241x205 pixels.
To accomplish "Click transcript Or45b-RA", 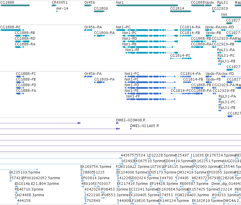I will click(88, 30).
